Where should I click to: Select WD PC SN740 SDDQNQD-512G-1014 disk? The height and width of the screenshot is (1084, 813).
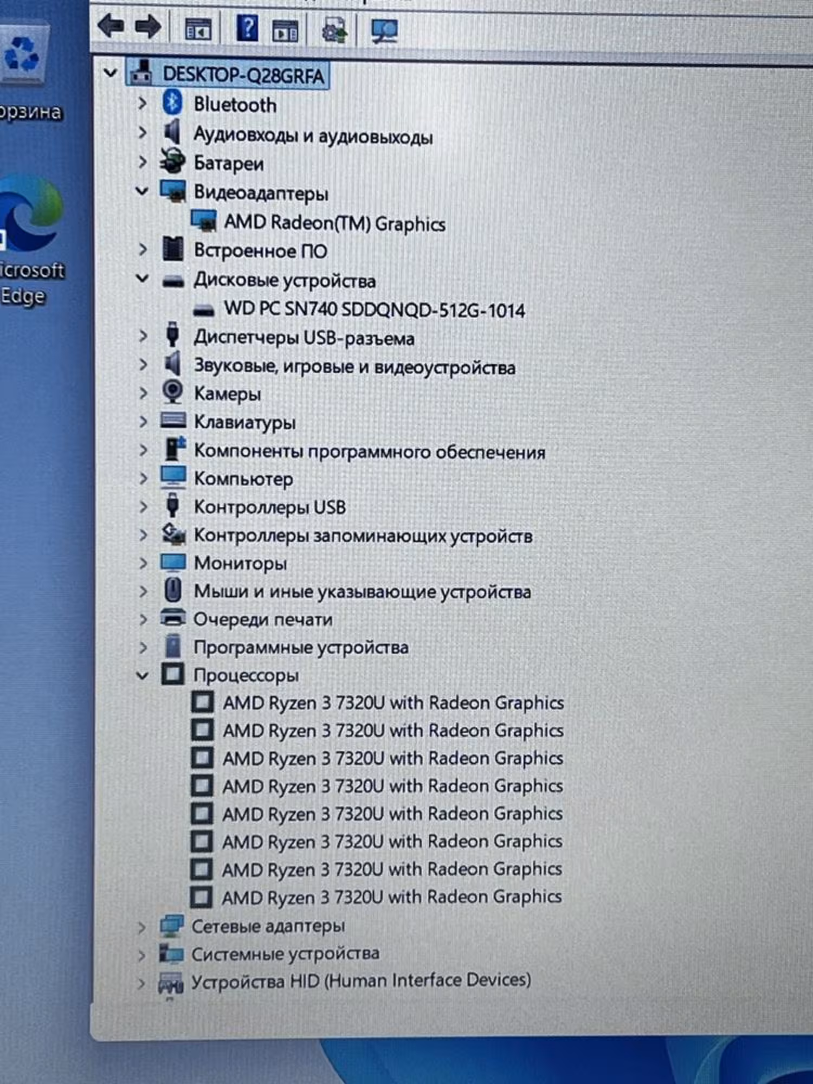click(374, 309)
